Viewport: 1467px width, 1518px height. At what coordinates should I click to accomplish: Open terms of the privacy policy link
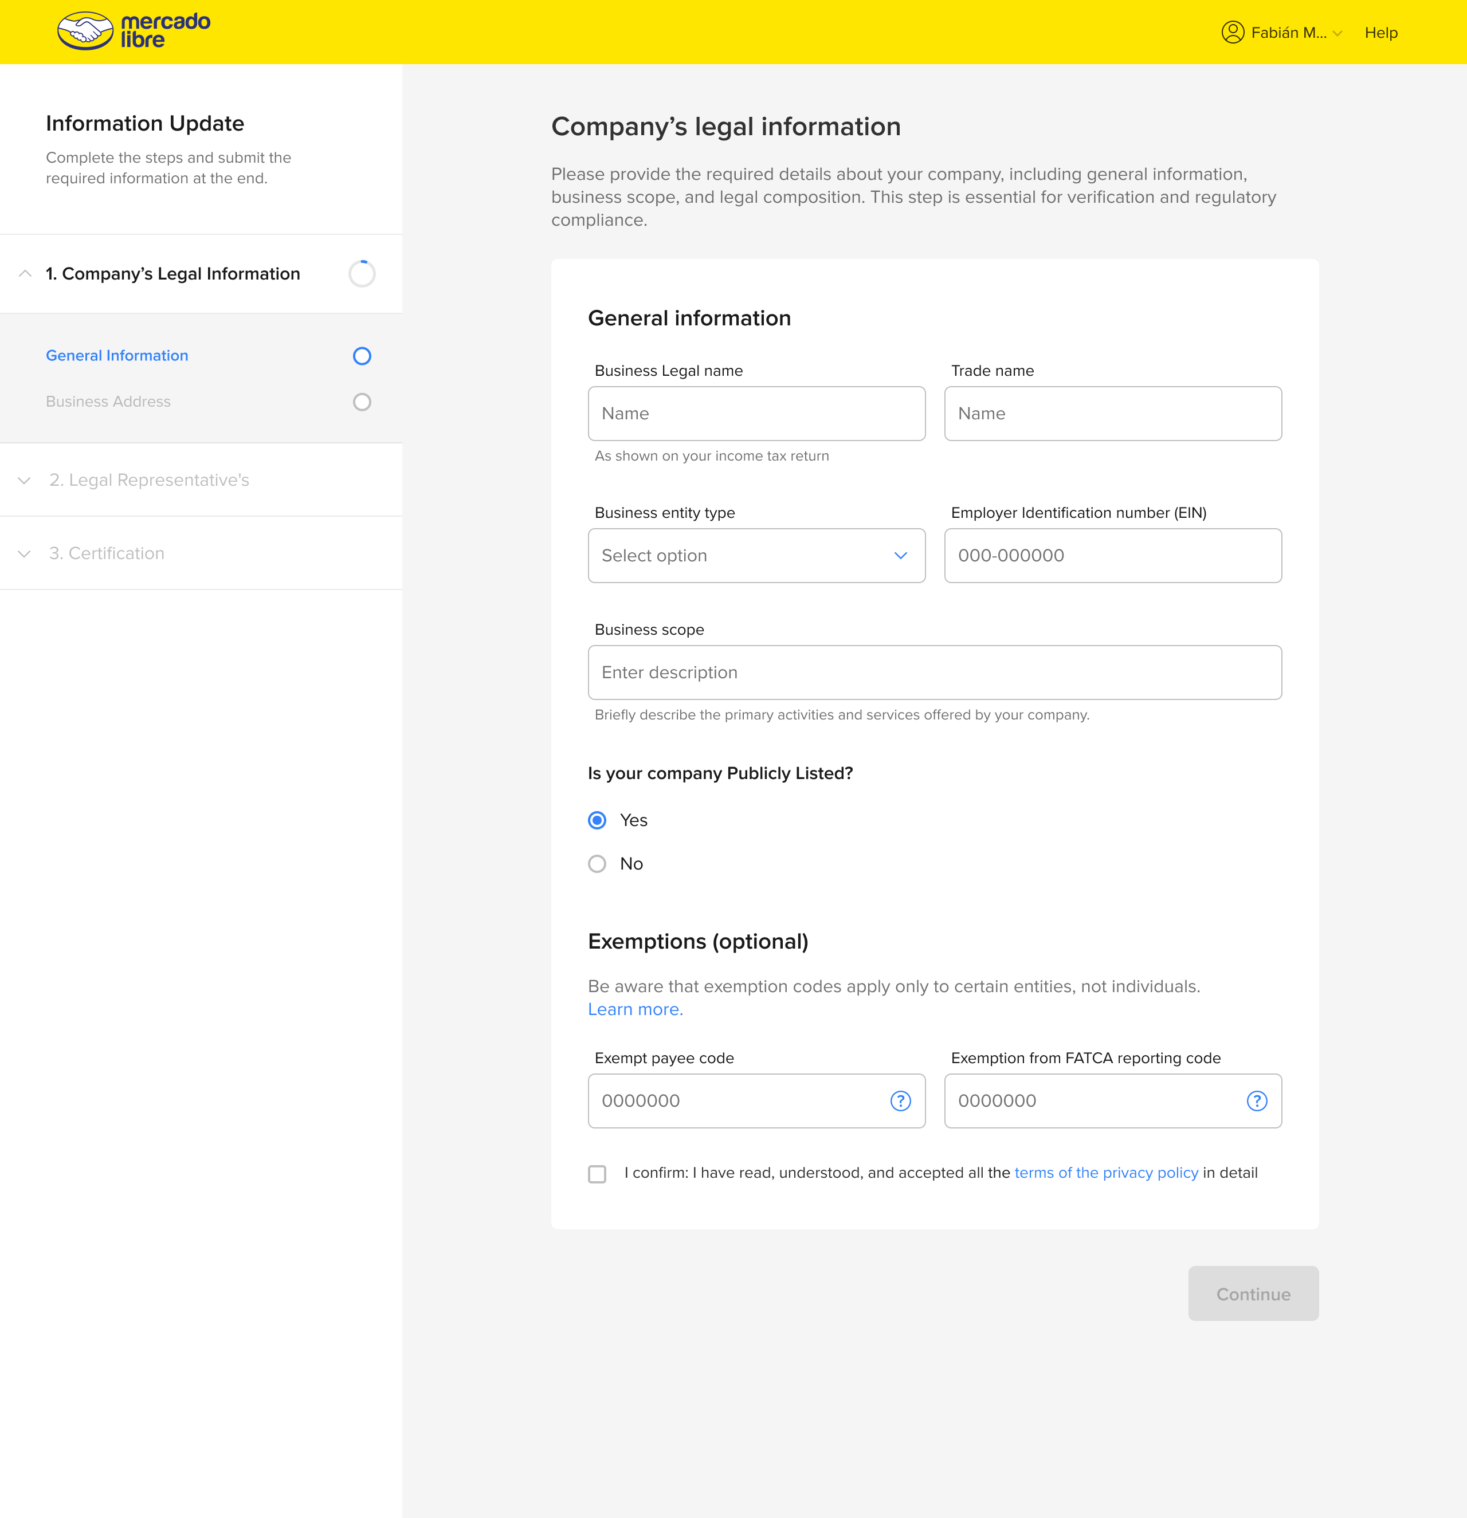coord(1106,1173)
